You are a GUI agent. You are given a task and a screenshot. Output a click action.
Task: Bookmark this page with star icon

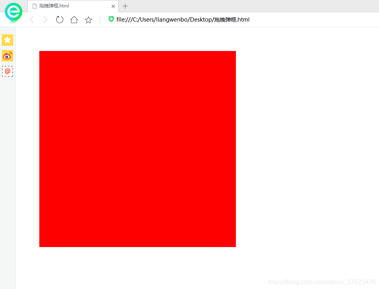pos(88,20)
